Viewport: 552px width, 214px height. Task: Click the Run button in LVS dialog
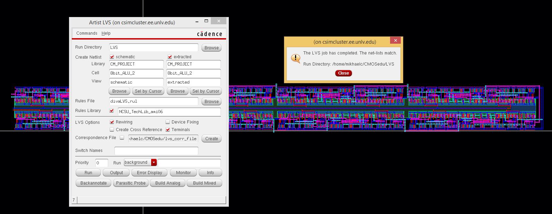click(x=88, y=173)
